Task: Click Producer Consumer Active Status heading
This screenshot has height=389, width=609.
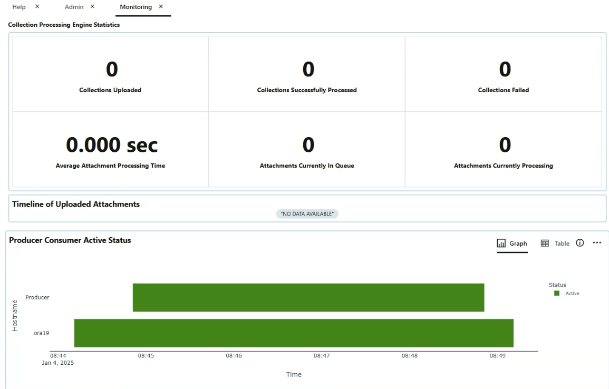Action: tap(70, 240)
